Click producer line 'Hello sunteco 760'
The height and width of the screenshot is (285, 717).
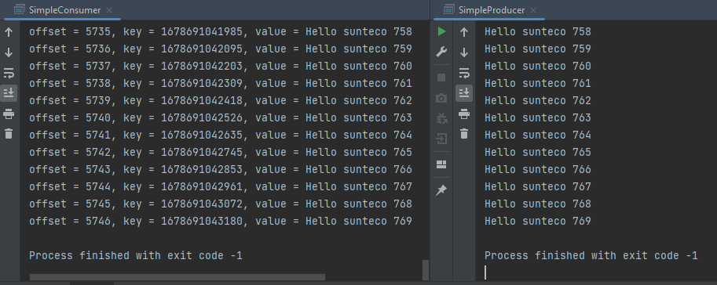click(x=538, y=66)
